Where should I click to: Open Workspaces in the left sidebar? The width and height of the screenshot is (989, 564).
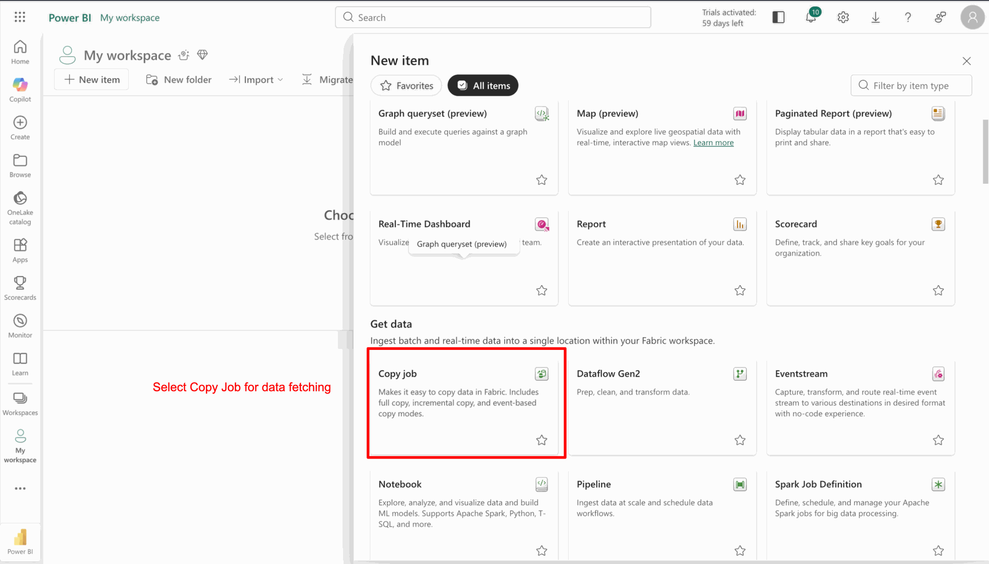click(20, 403)
